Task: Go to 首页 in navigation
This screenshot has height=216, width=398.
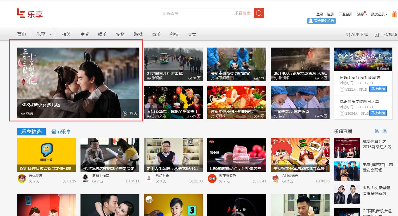Action: click(x=22, y=34)
